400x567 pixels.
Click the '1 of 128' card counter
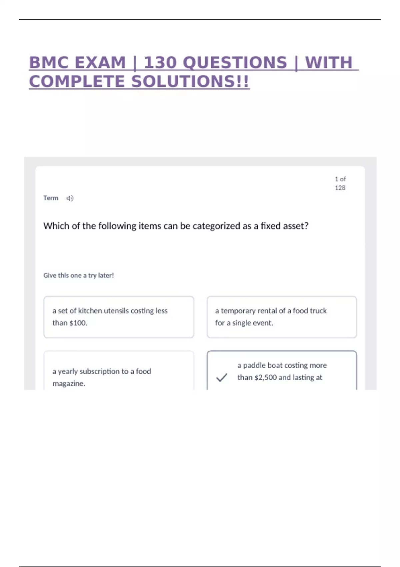(x=340, y=183)
